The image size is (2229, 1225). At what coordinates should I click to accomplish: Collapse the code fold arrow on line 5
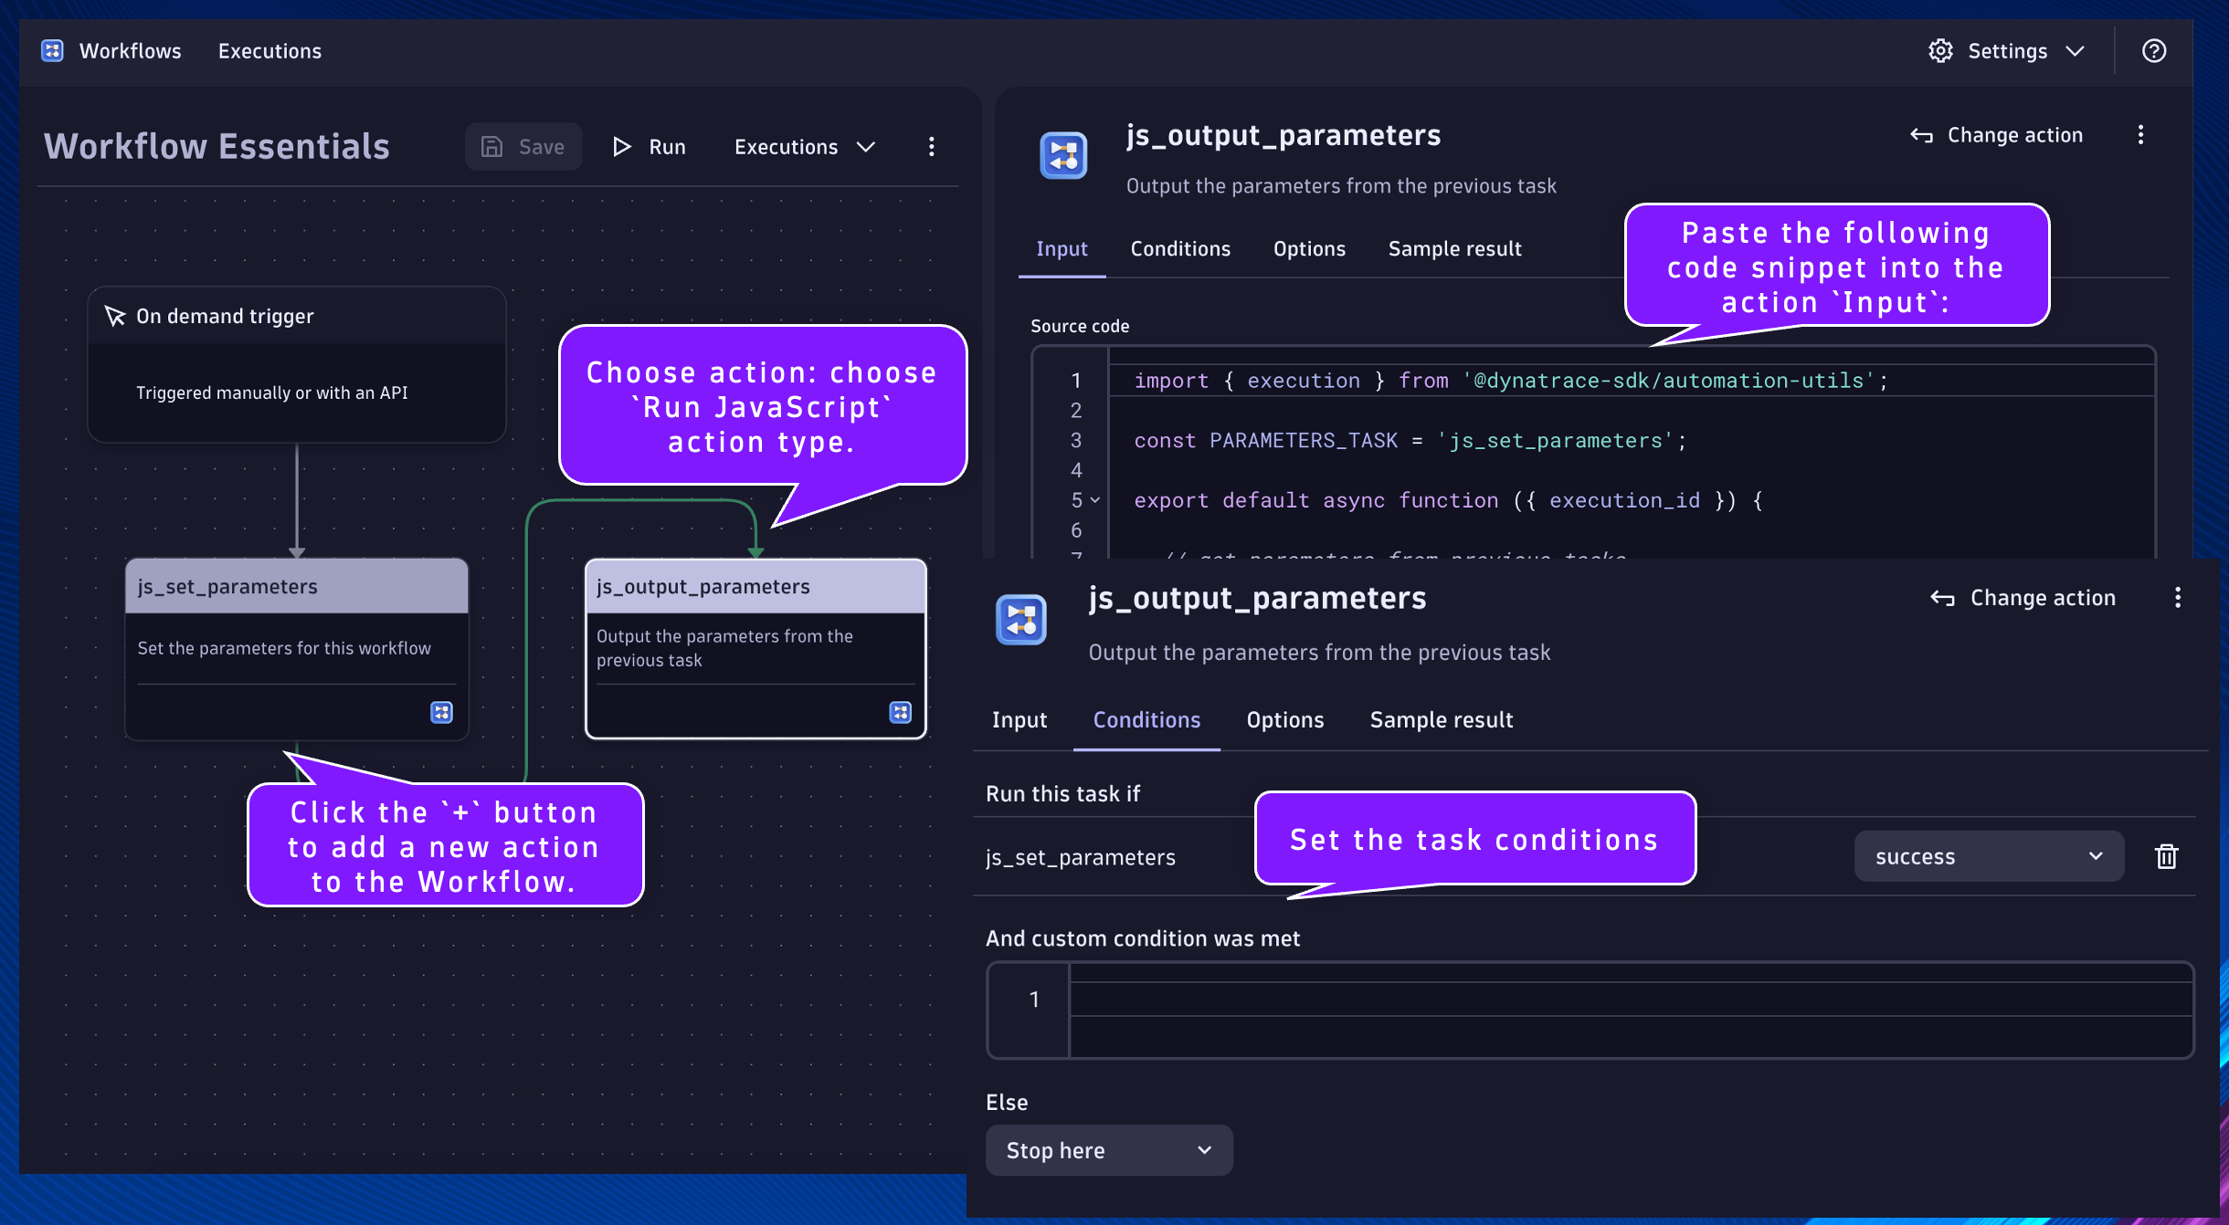coord(1094,500)
